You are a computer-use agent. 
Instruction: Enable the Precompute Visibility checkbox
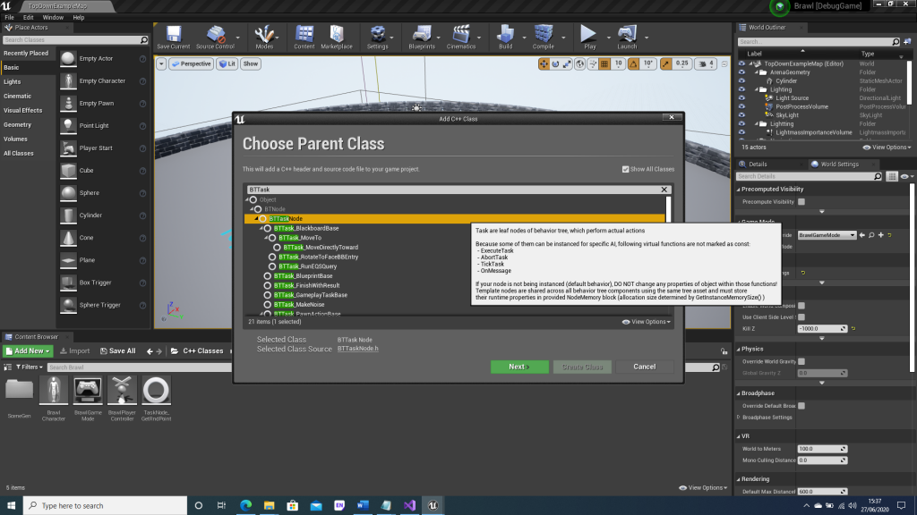pyautogui.click(x=801, y=202)
